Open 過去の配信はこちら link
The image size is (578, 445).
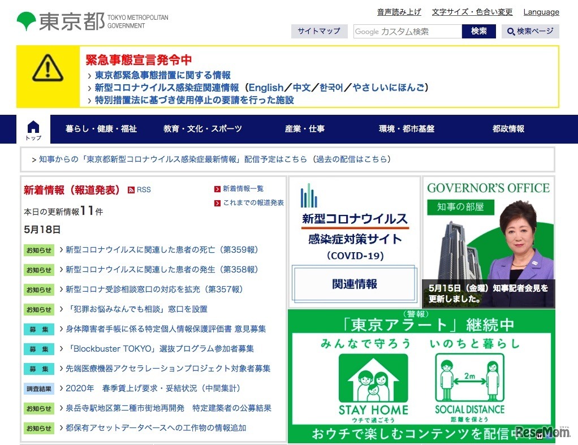[x=352, y=159]
